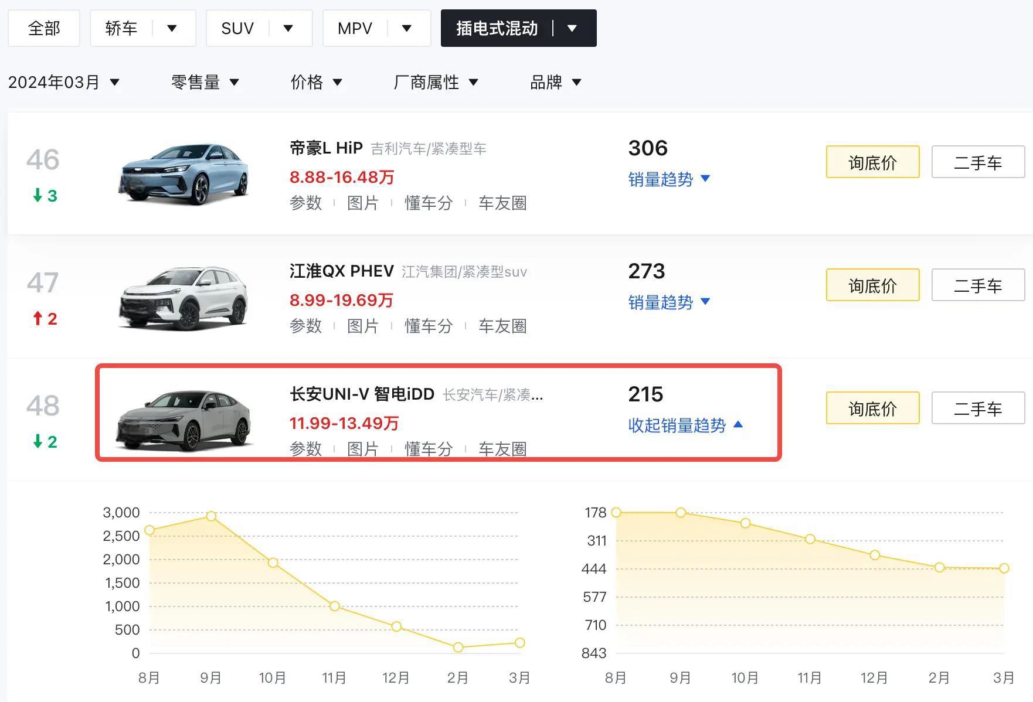Click the 江汽集团/紧凑型suv label
The image size is (1033, 702).
464,272
